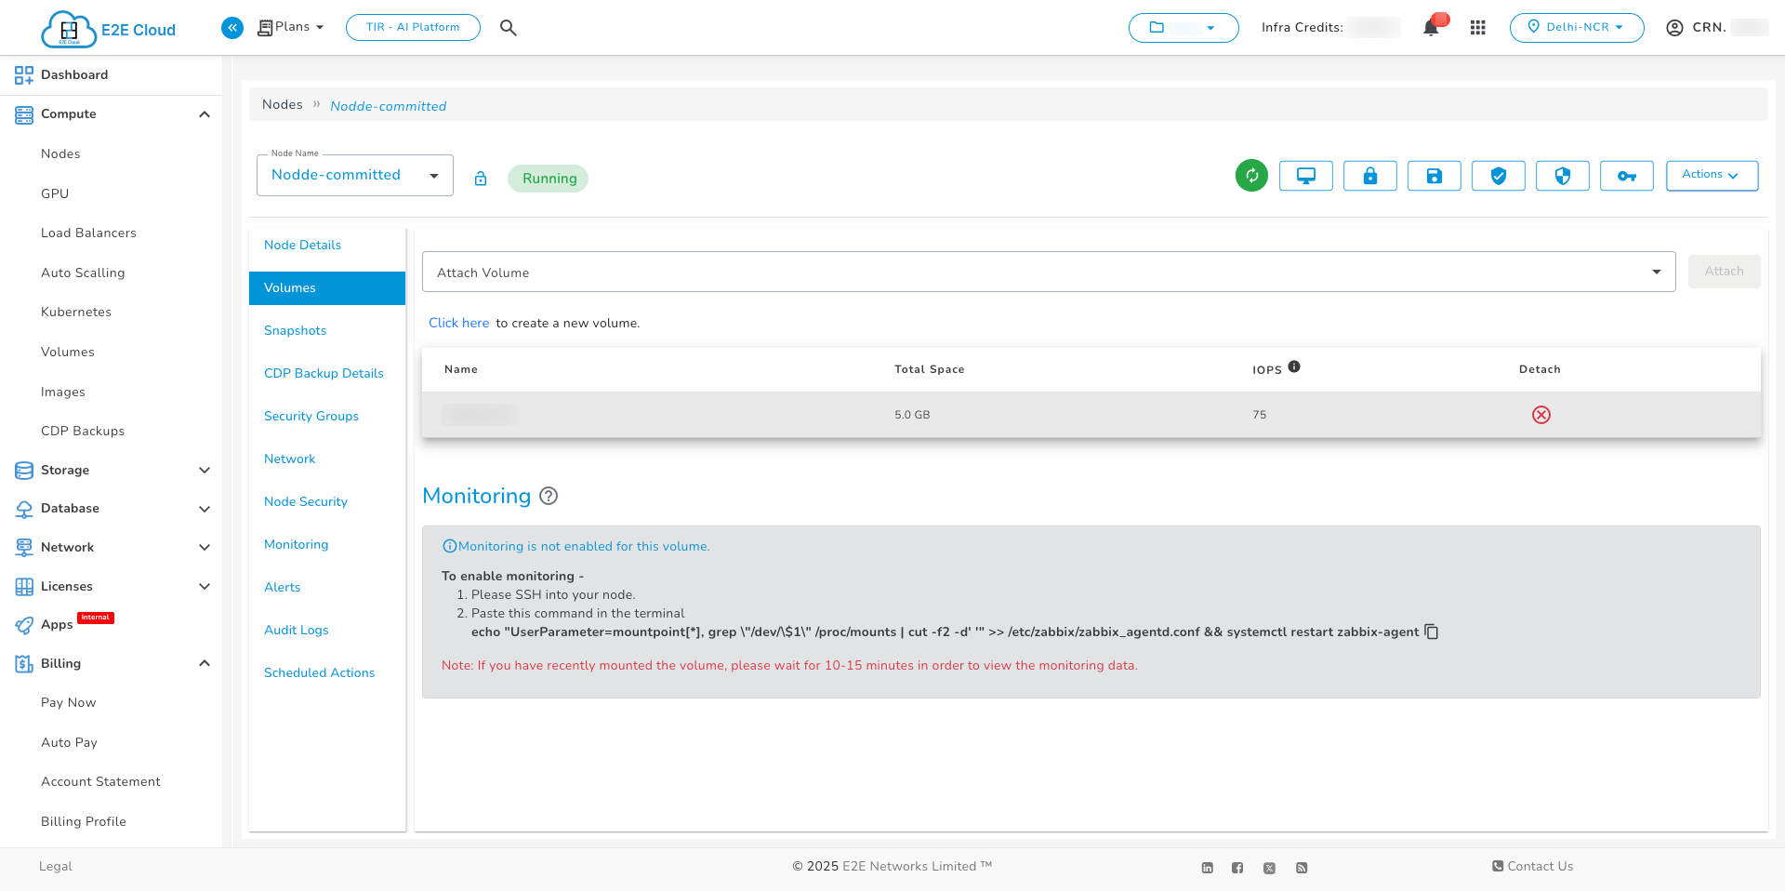Click the lock node toolbar icon
The image size is (1785, 891).
click(1369, 176)
